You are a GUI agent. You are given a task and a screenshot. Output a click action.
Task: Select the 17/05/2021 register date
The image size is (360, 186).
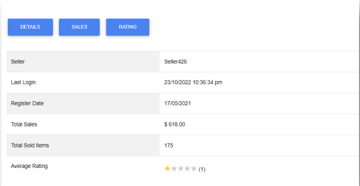pos(178,103)
